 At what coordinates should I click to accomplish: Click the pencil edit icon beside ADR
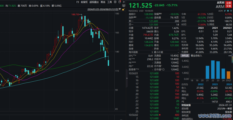pos(225,11)
